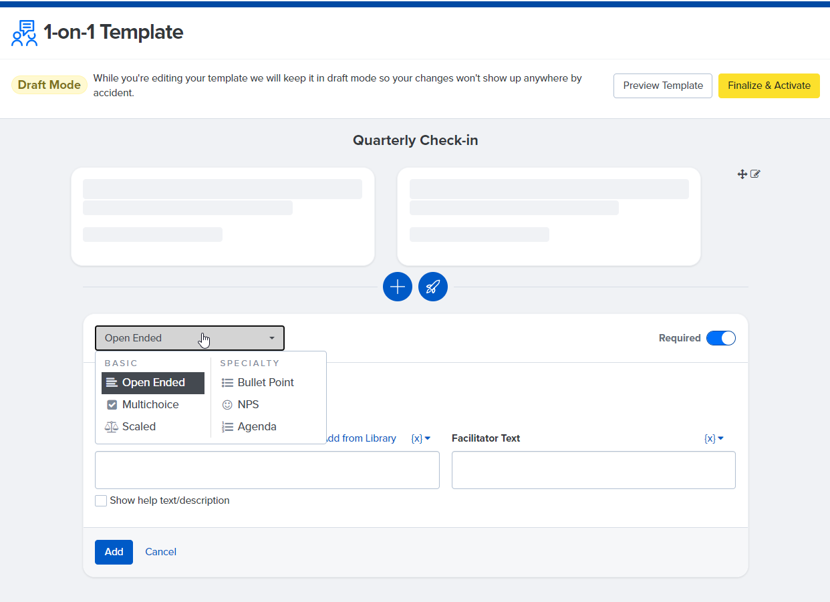
Task: Click Finalize & Activate
Action: 769,86
